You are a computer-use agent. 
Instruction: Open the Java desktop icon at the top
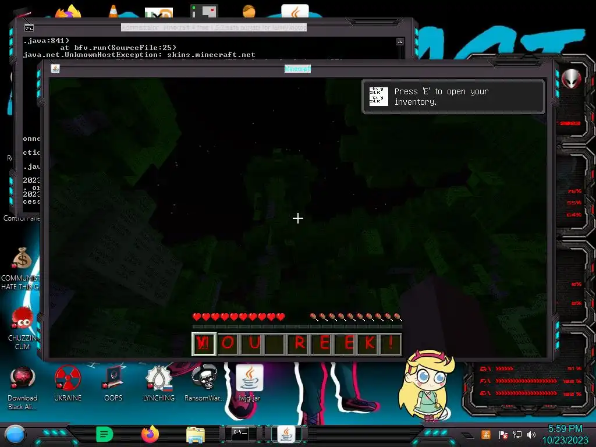pos(295,12)
